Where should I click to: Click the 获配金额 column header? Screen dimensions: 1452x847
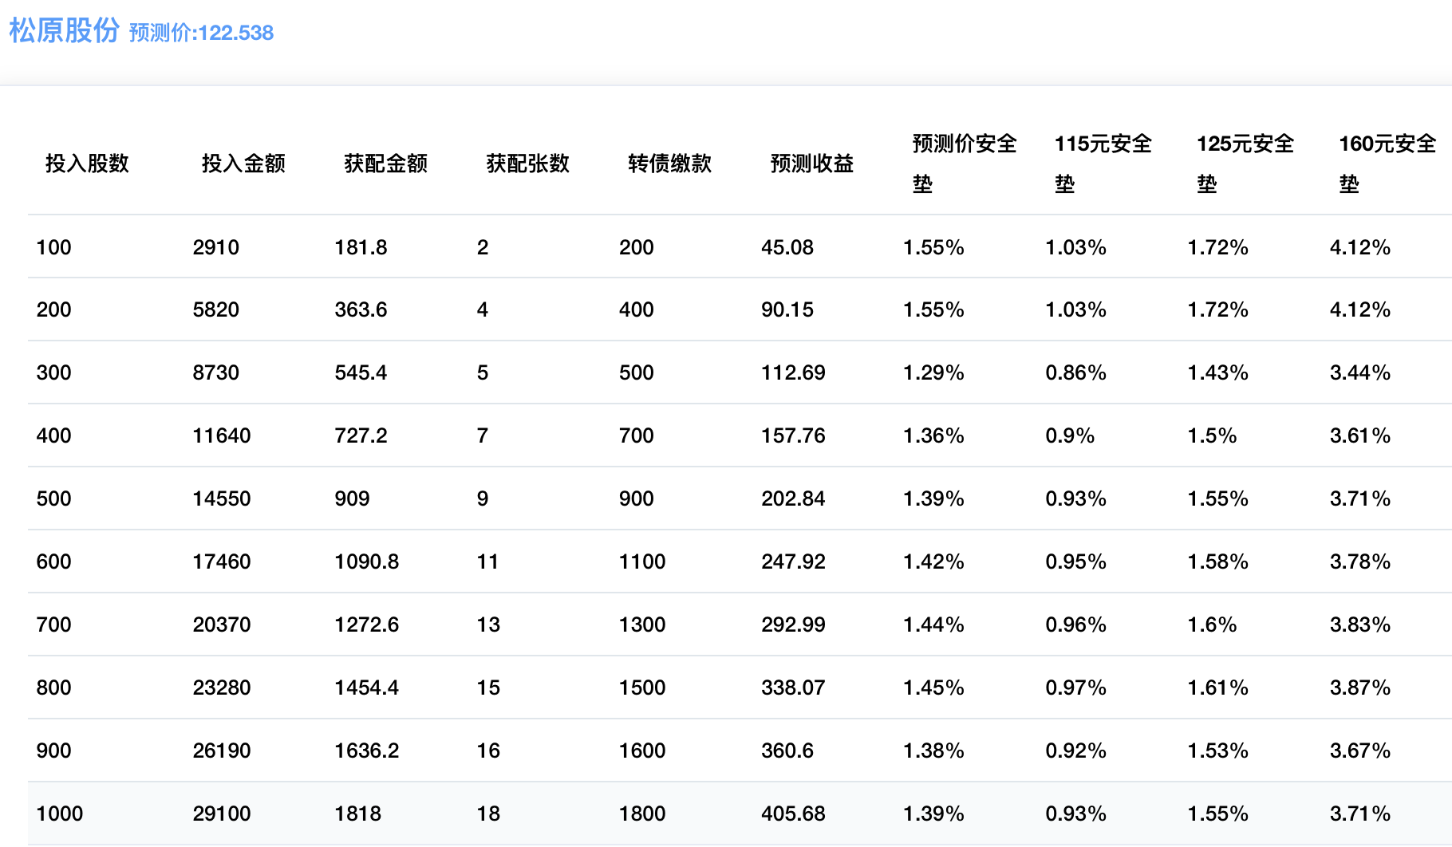point(385,163)
